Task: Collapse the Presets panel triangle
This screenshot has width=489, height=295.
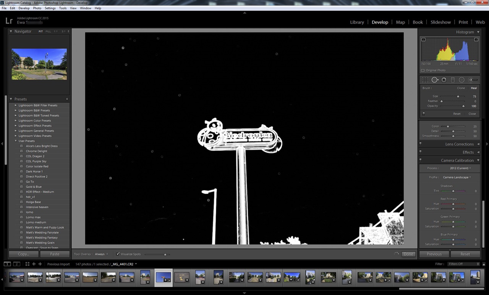Action: 11,99
